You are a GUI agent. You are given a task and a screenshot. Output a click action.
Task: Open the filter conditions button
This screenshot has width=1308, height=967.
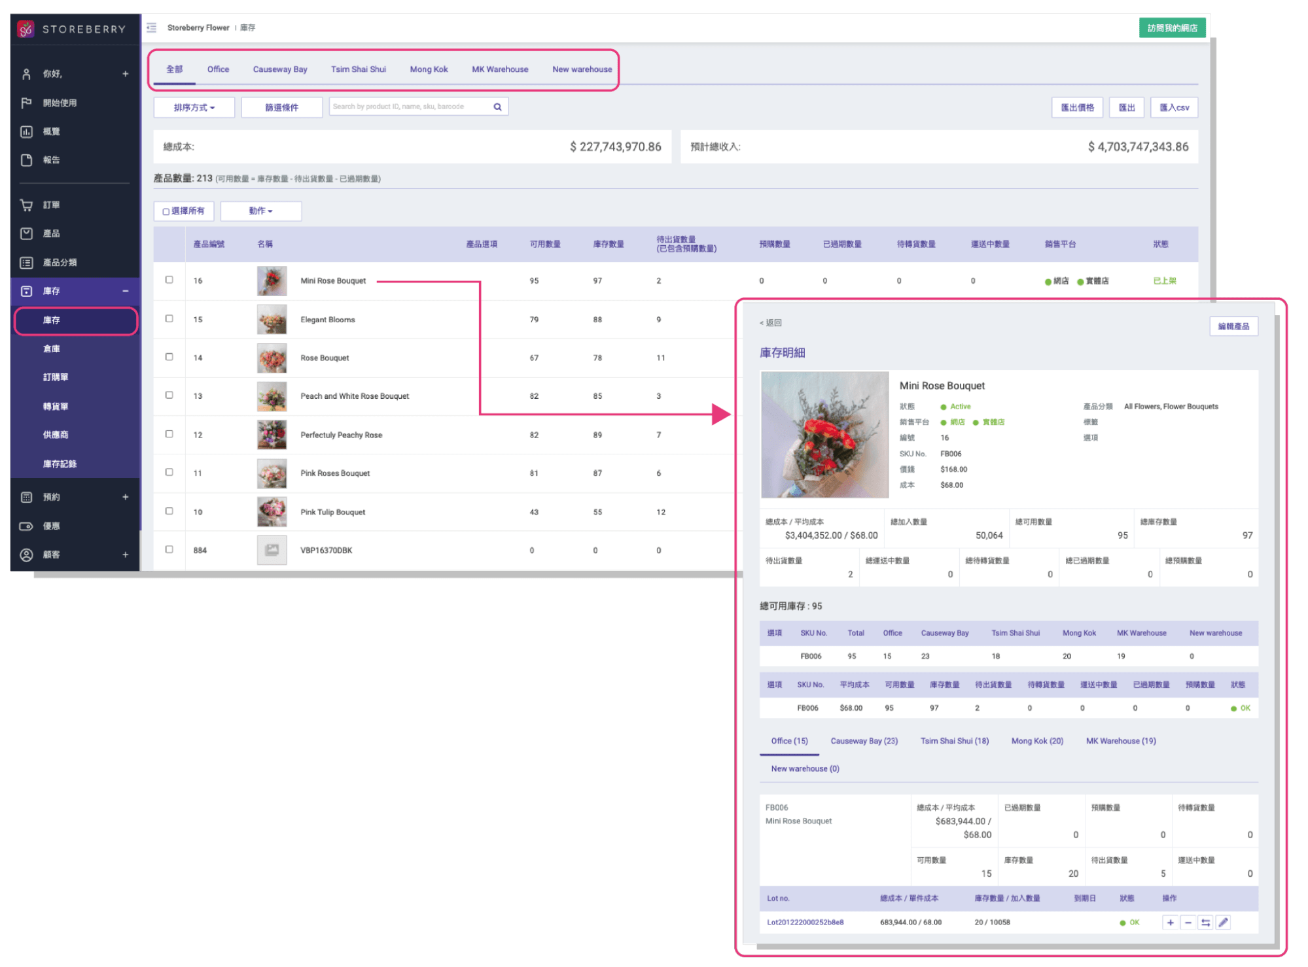pyautogui.click(x=282, y=107)
